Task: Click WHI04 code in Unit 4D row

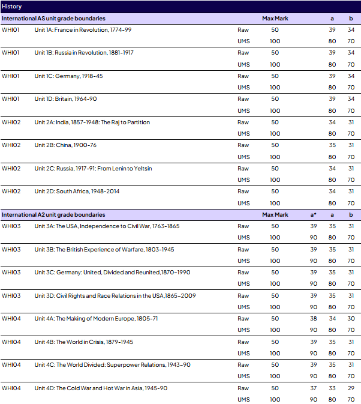Action: [x=11, y=388]
